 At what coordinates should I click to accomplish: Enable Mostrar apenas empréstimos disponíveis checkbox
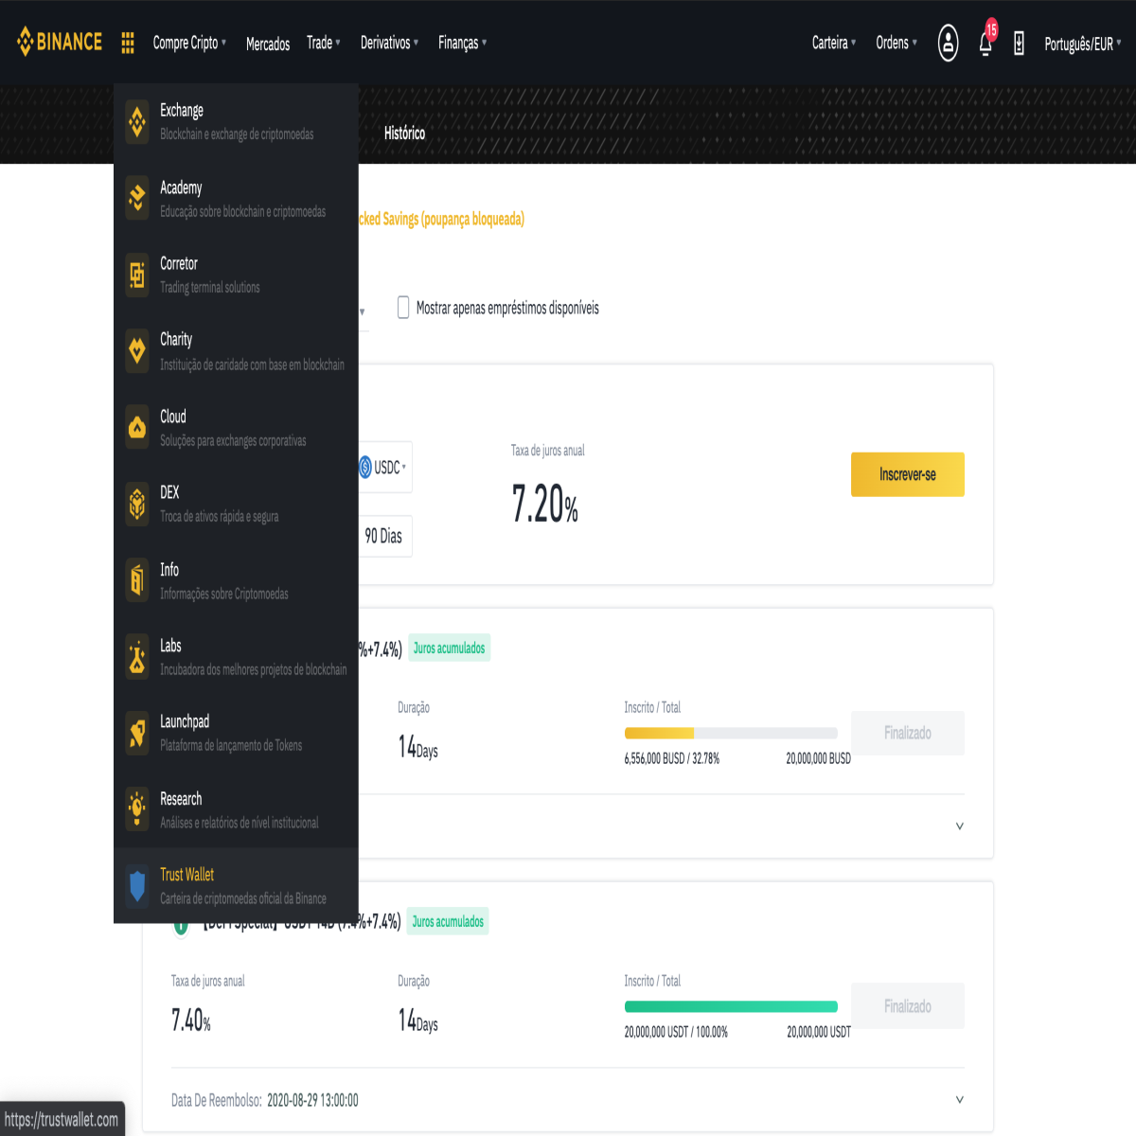click(403, 307)
